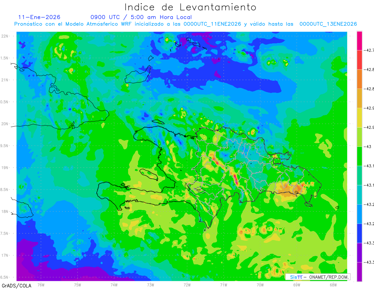Click the title "Indice de Levantamiento"
The width and height of the screenshot is (374, 289).
pyautogui.click(x=190, y=7)
